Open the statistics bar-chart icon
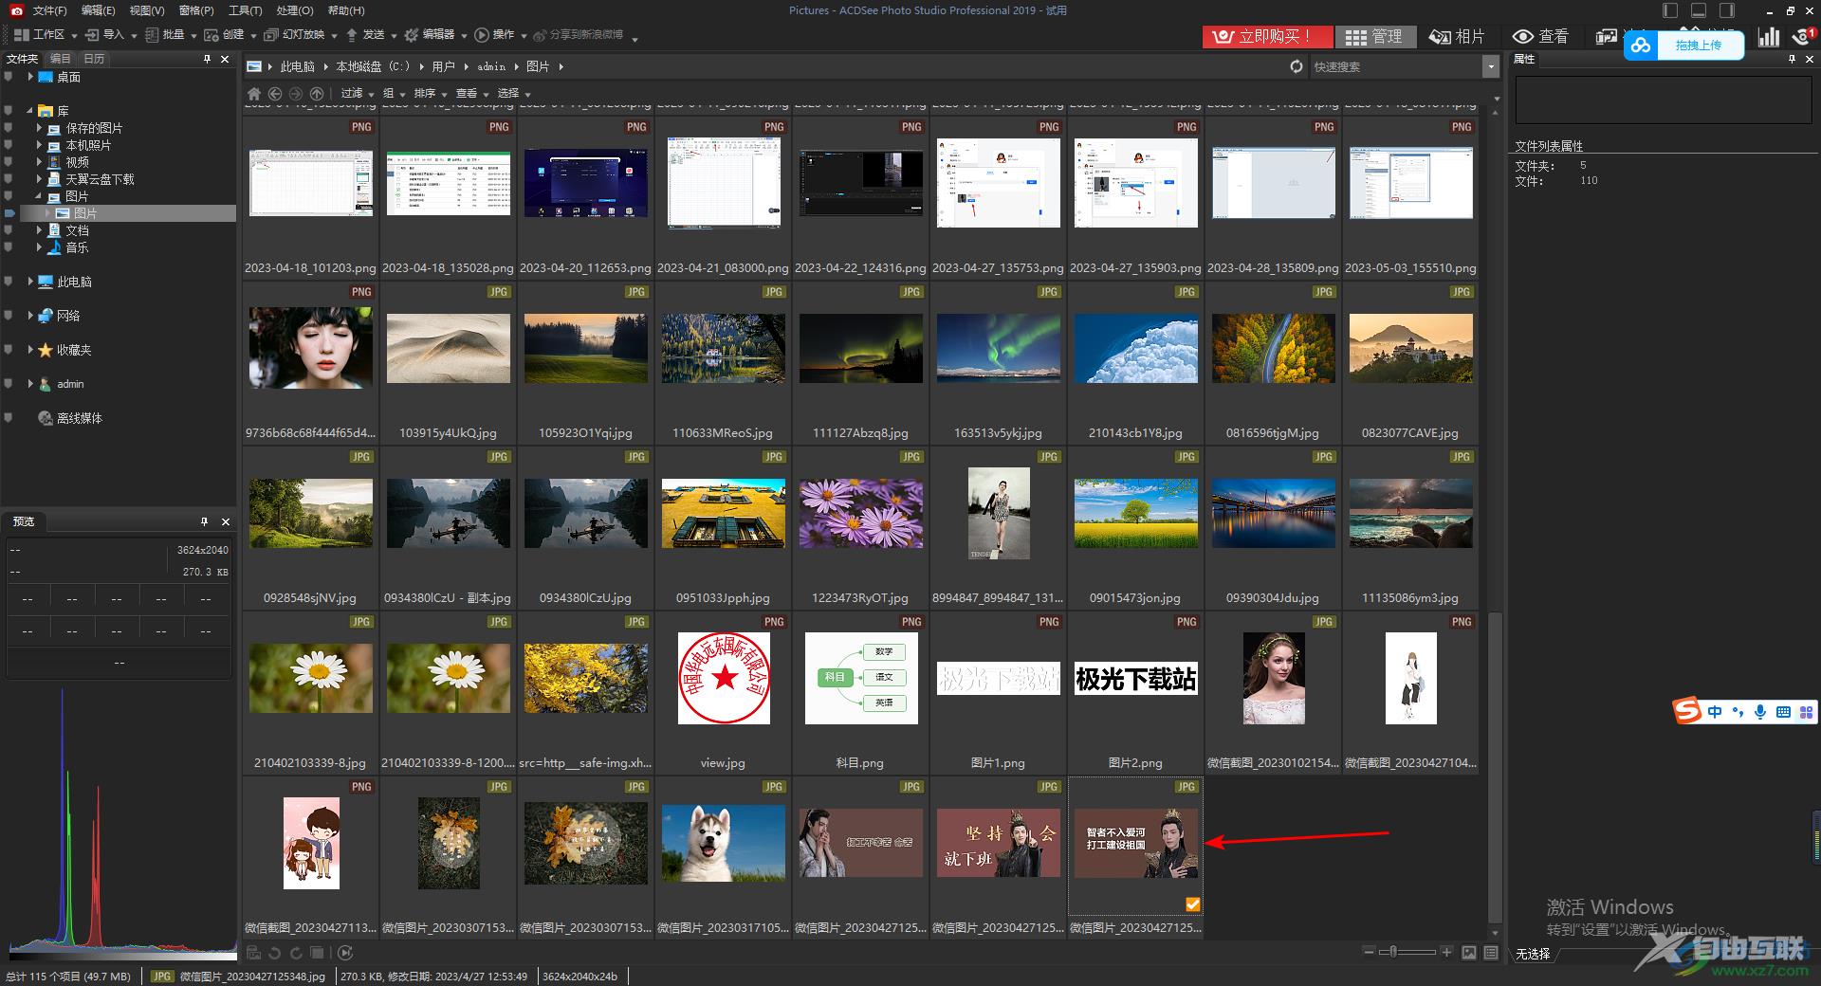The width and height of the screenshot is (1821, 986). coord(1769,36)
